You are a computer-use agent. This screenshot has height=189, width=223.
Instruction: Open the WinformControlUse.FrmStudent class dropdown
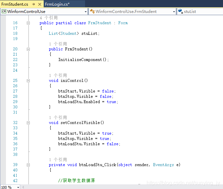pos(174,12)
